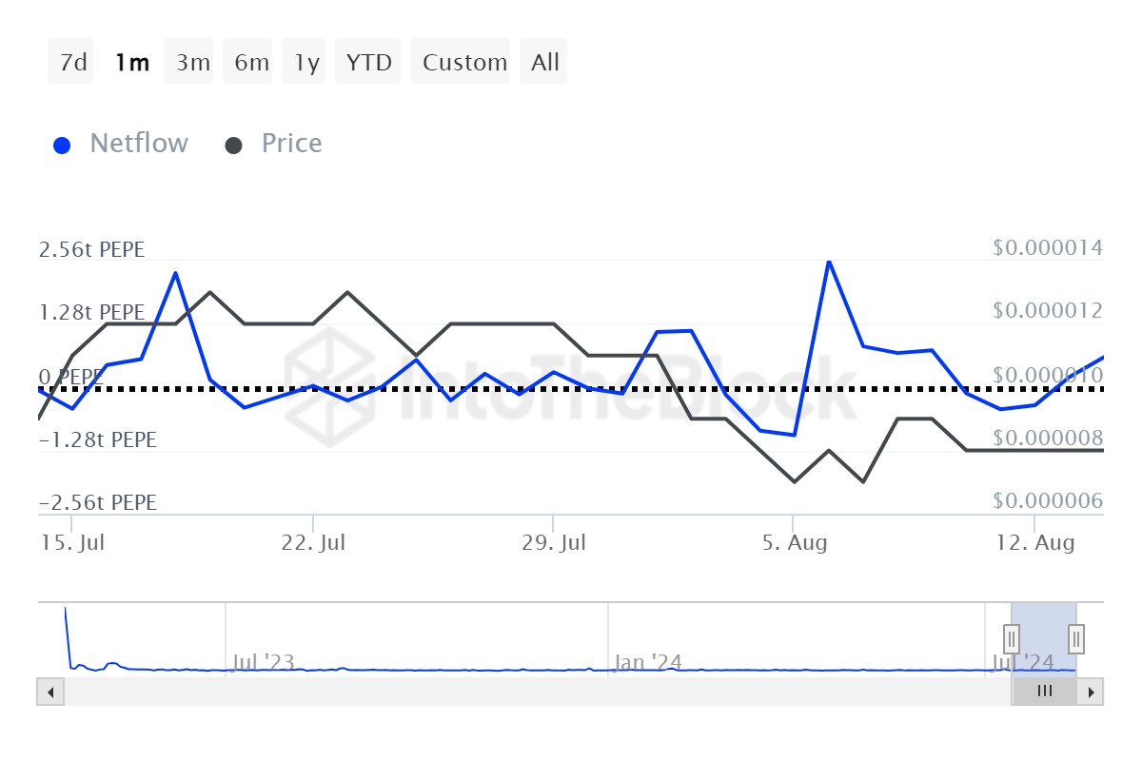This screenshot has height=761, width=1142.
Task: Toggle the Netflow series in legend
Action: (x=121, y=145)
